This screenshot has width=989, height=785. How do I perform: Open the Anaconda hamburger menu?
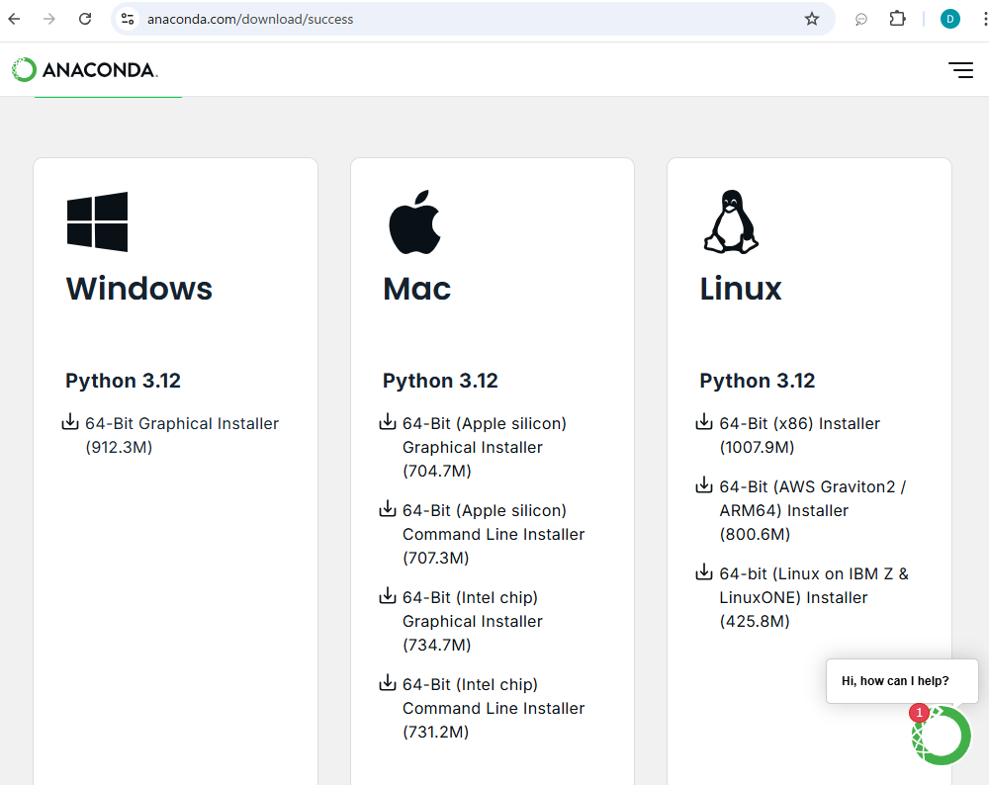[x=960, y=70]
